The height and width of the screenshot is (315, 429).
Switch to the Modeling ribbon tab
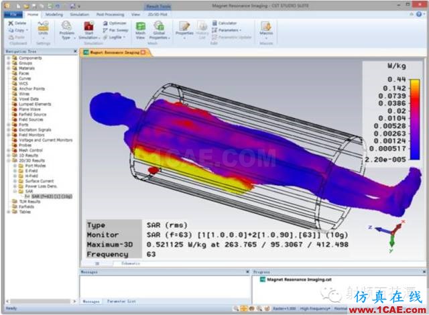point(54,15)
